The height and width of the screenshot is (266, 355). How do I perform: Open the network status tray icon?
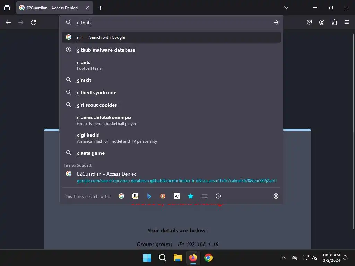(x=306, y=258)
